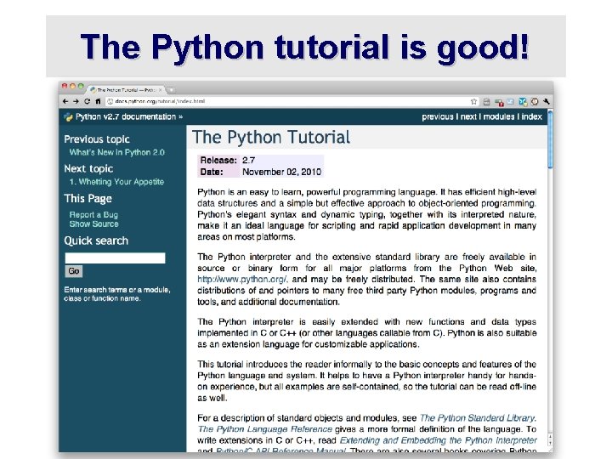Image resolution: width=612 pixels, height=459 pixels.
Task: Open the Chrome wrench settings menu
Action: [x=547, y=101]
